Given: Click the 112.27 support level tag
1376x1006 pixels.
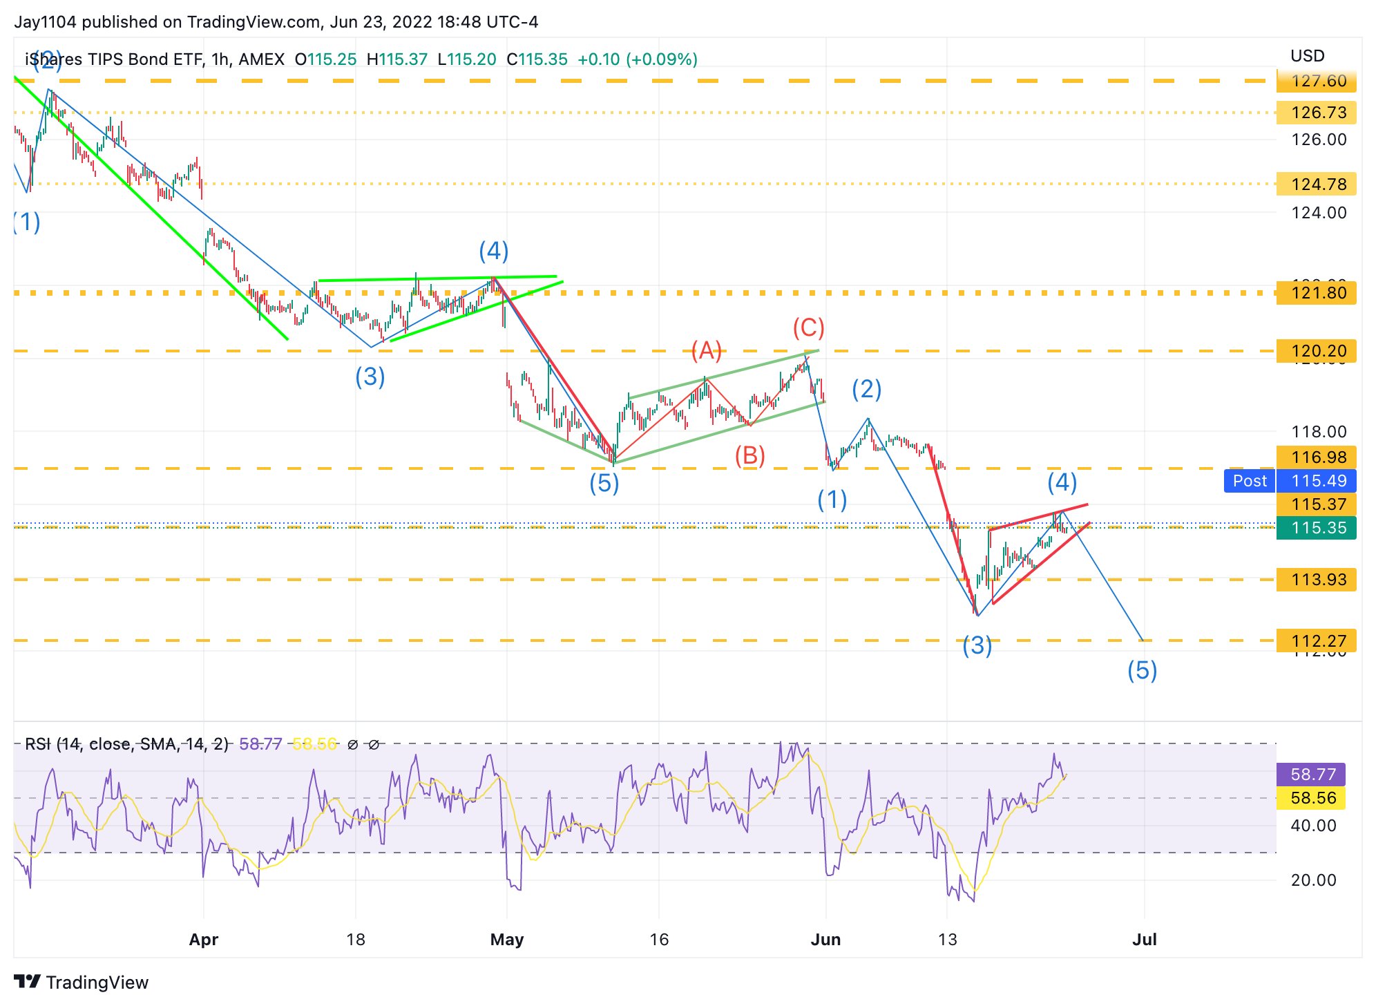Looking at the screenshot, I should coord(1316,640).
